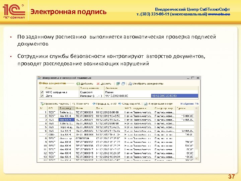
Task: Click the 11.12.2012 0:00:00 interval start value
Action: pos(128,96)
